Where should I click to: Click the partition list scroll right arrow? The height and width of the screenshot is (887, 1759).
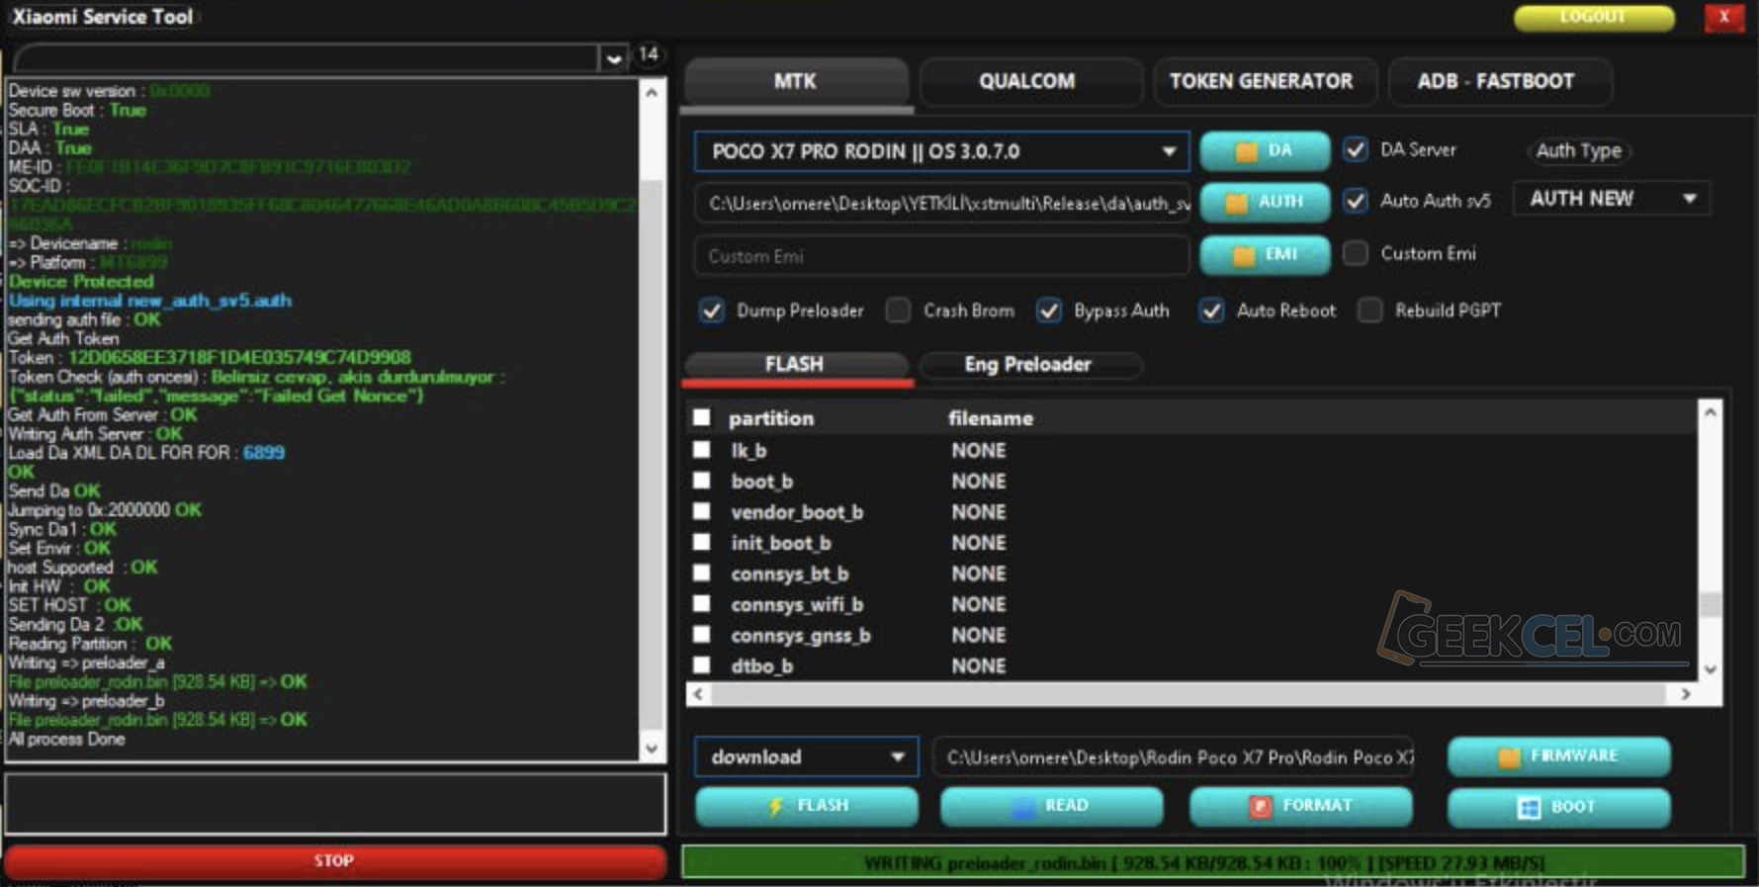[x=1686, y=694]
